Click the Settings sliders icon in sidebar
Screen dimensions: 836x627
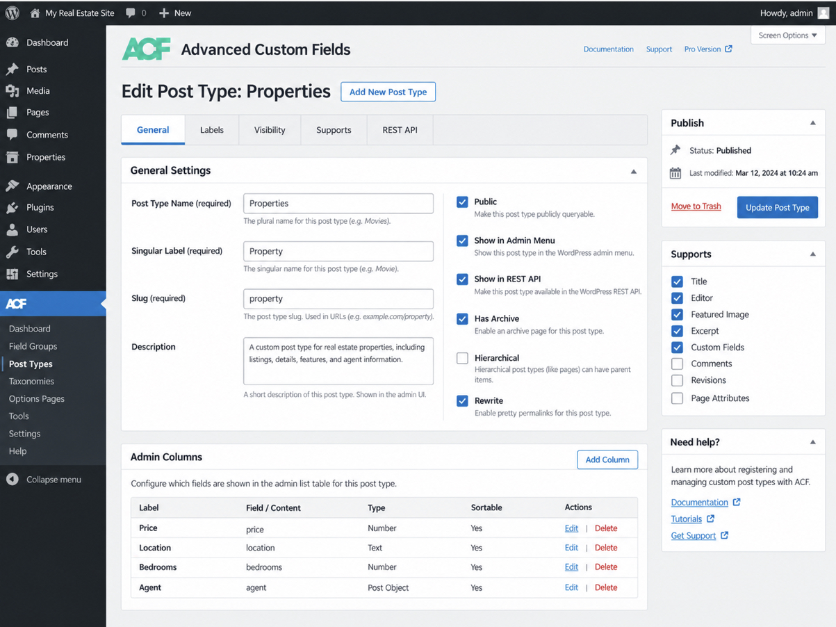tap(13, 274)
